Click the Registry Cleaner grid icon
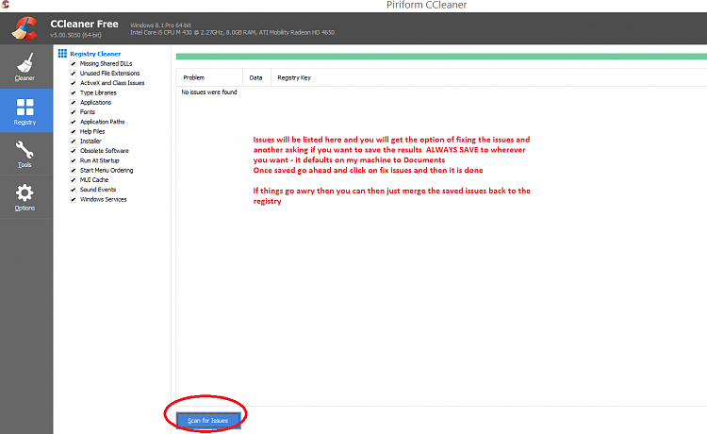Screen dimensions: 707x434 click(x=62, y=53)
